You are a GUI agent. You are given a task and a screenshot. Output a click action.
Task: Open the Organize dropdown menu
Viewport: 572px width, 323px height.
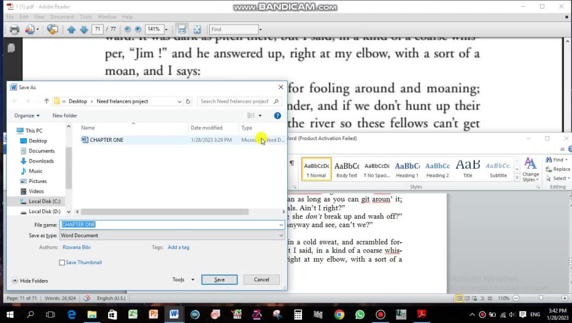click(x=27, y=115)
